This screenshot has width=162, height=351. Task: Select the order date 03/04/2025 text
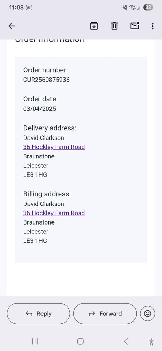tap(40, 109)
